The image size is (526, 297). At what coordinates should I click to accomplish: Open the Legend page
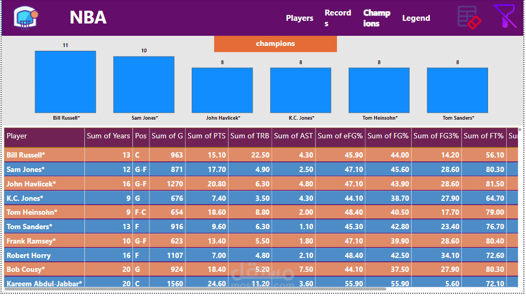[x=416, y=18]
